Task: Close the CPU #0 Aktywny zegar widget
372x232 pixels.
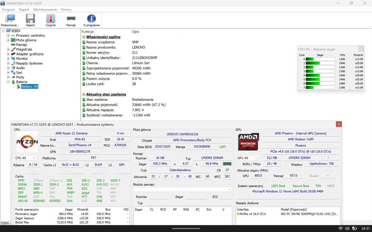Action: coord(361,49)
